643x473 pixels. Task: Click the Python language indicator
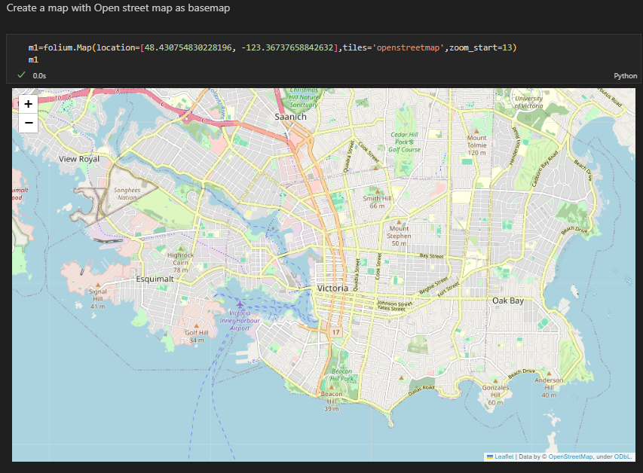pyautogui.click(x=625, y=76)
